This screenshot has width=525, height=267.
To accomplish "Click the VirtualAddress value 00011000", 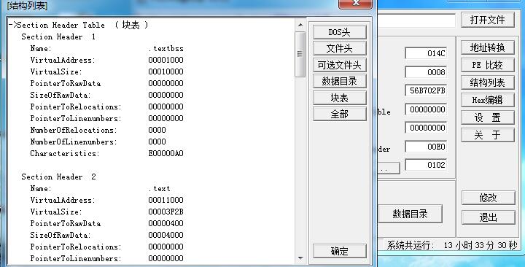I will [166, 201].
